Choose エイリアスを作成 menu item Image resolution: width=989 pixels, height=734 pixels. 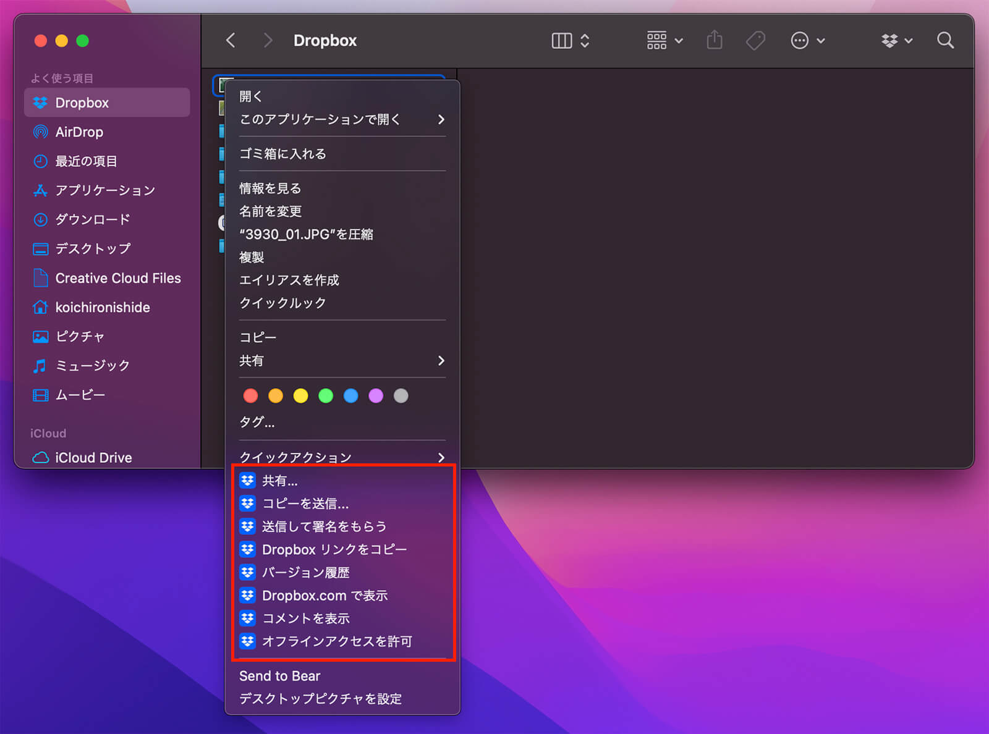342,280
